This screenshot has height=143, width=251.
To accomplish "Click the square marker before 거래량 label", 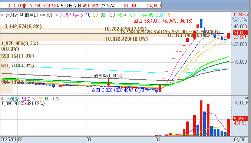I will pyautogui.click(x=2, y=99).
